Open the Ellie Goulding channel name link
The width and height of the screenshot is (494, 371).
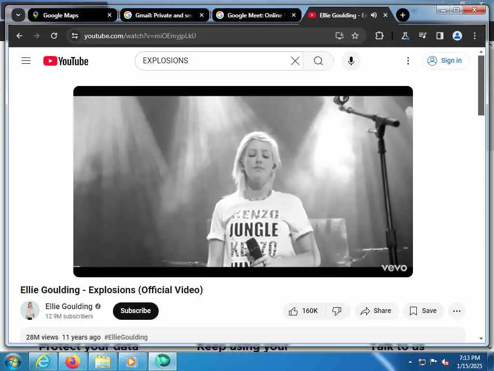[69, 306]
